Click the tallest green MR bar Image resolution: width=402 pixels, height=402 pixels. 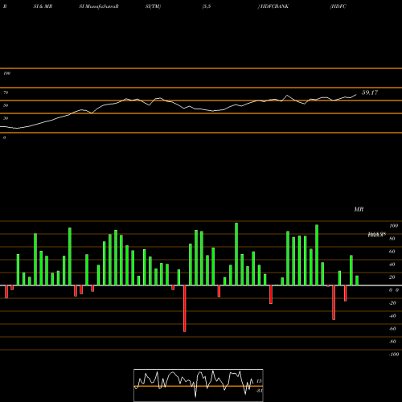[236, 254]
